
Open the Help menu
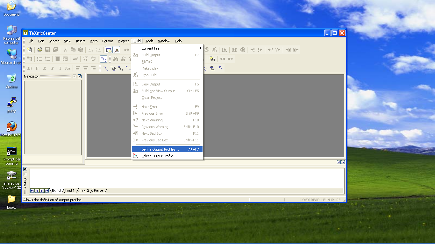(178, 41)
